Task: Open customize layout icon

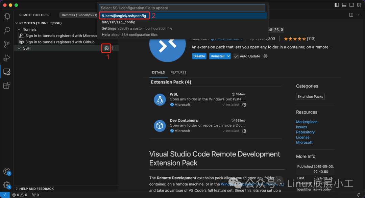Action: pos(359,5)
